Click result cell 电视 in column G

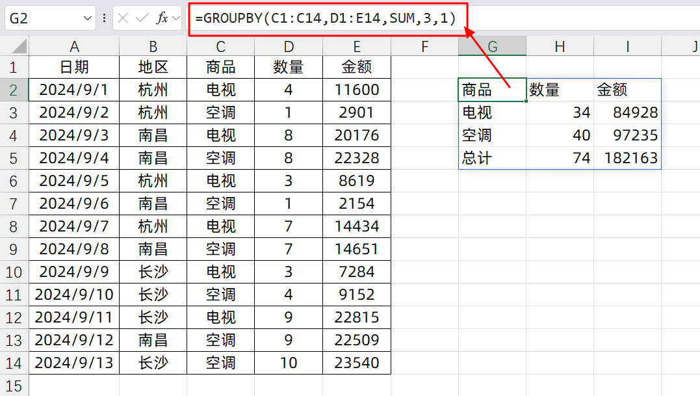(x=493, y=113)
